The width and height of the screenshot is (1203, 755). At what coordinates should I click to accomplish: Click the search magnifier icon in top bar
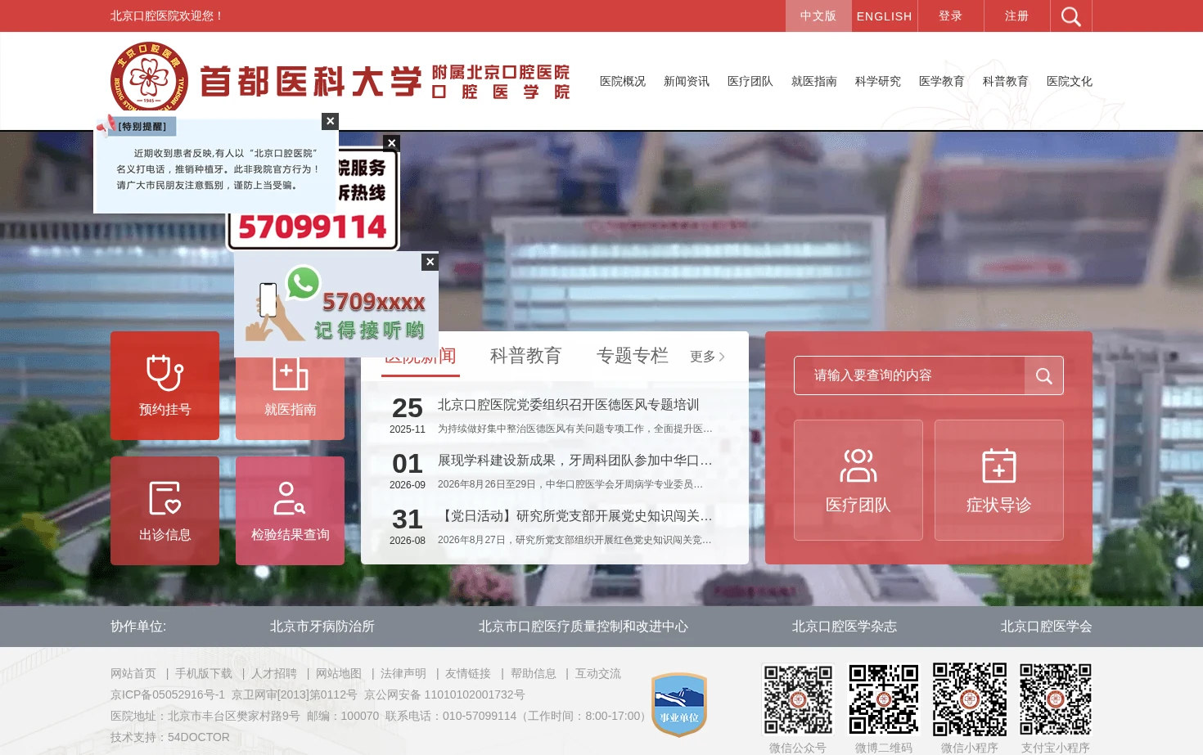(x=1070, y=16)
